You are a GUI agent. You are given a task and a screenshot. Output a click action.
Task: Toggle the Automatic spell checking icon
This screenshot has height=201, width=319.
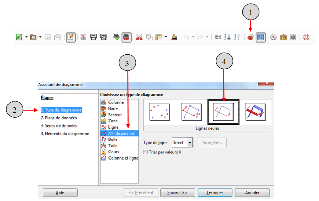point(126,37)
